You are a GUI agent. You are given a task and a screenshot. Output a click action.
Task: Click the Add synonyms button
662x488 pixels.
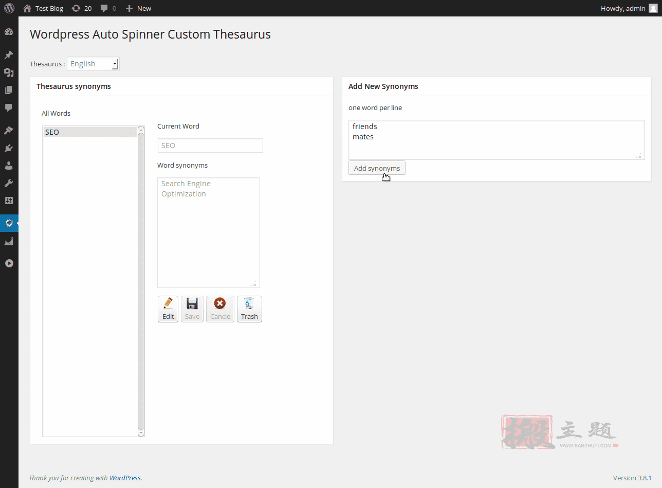pos(377,168)
